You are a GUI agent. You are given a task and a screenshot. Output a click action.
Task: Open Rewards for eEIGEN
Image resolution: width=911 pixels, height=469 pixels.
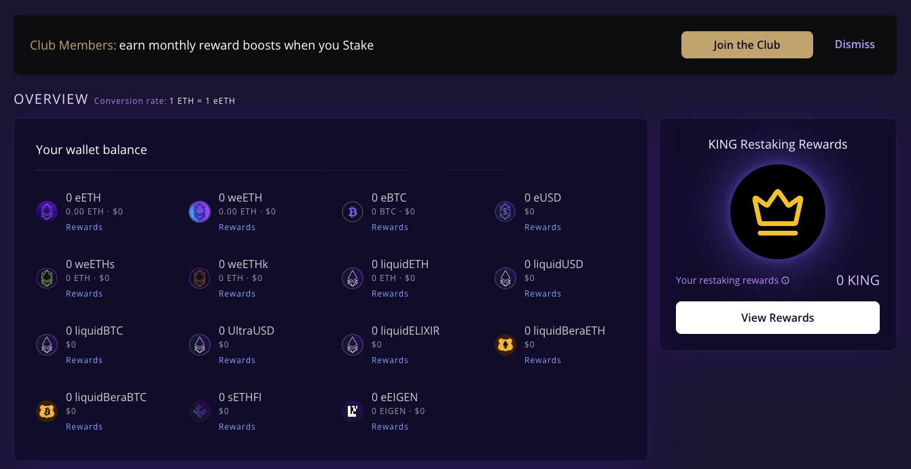point(390,426)
